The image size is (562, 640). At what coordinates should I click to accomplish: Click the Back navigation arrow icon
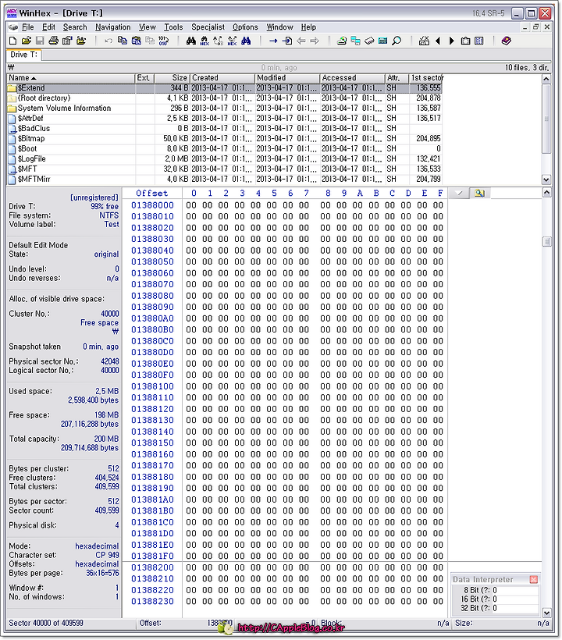[301, 41]
